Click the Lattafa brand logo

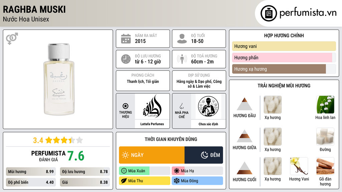152,106
